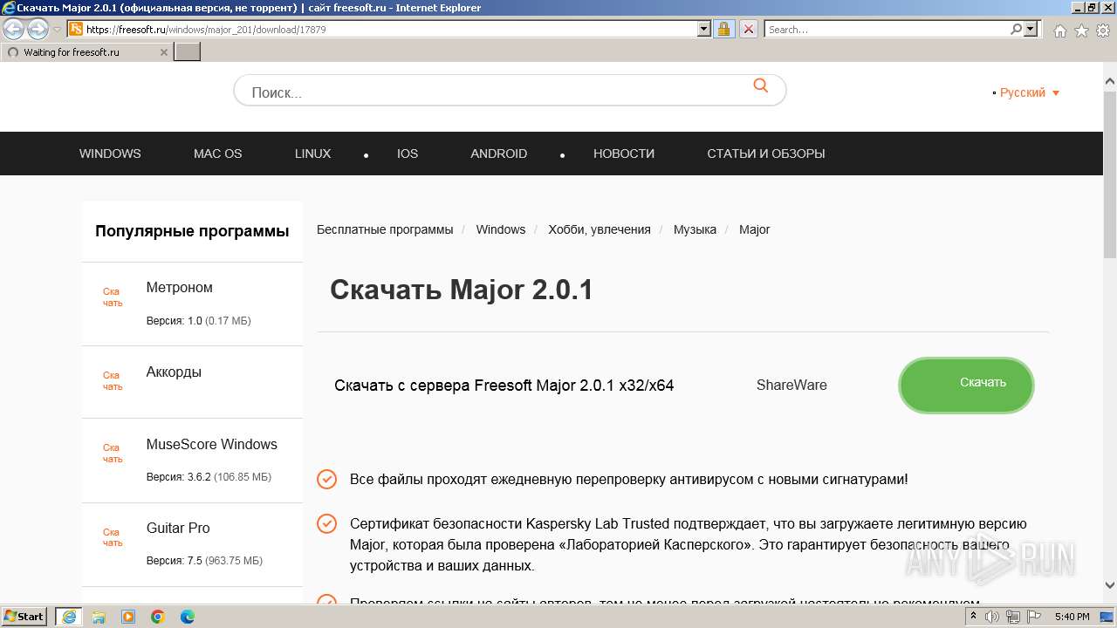Open Favorites with the star icon
Image resolution: width=1117 pixels, height=628 pixels.
1081,31
